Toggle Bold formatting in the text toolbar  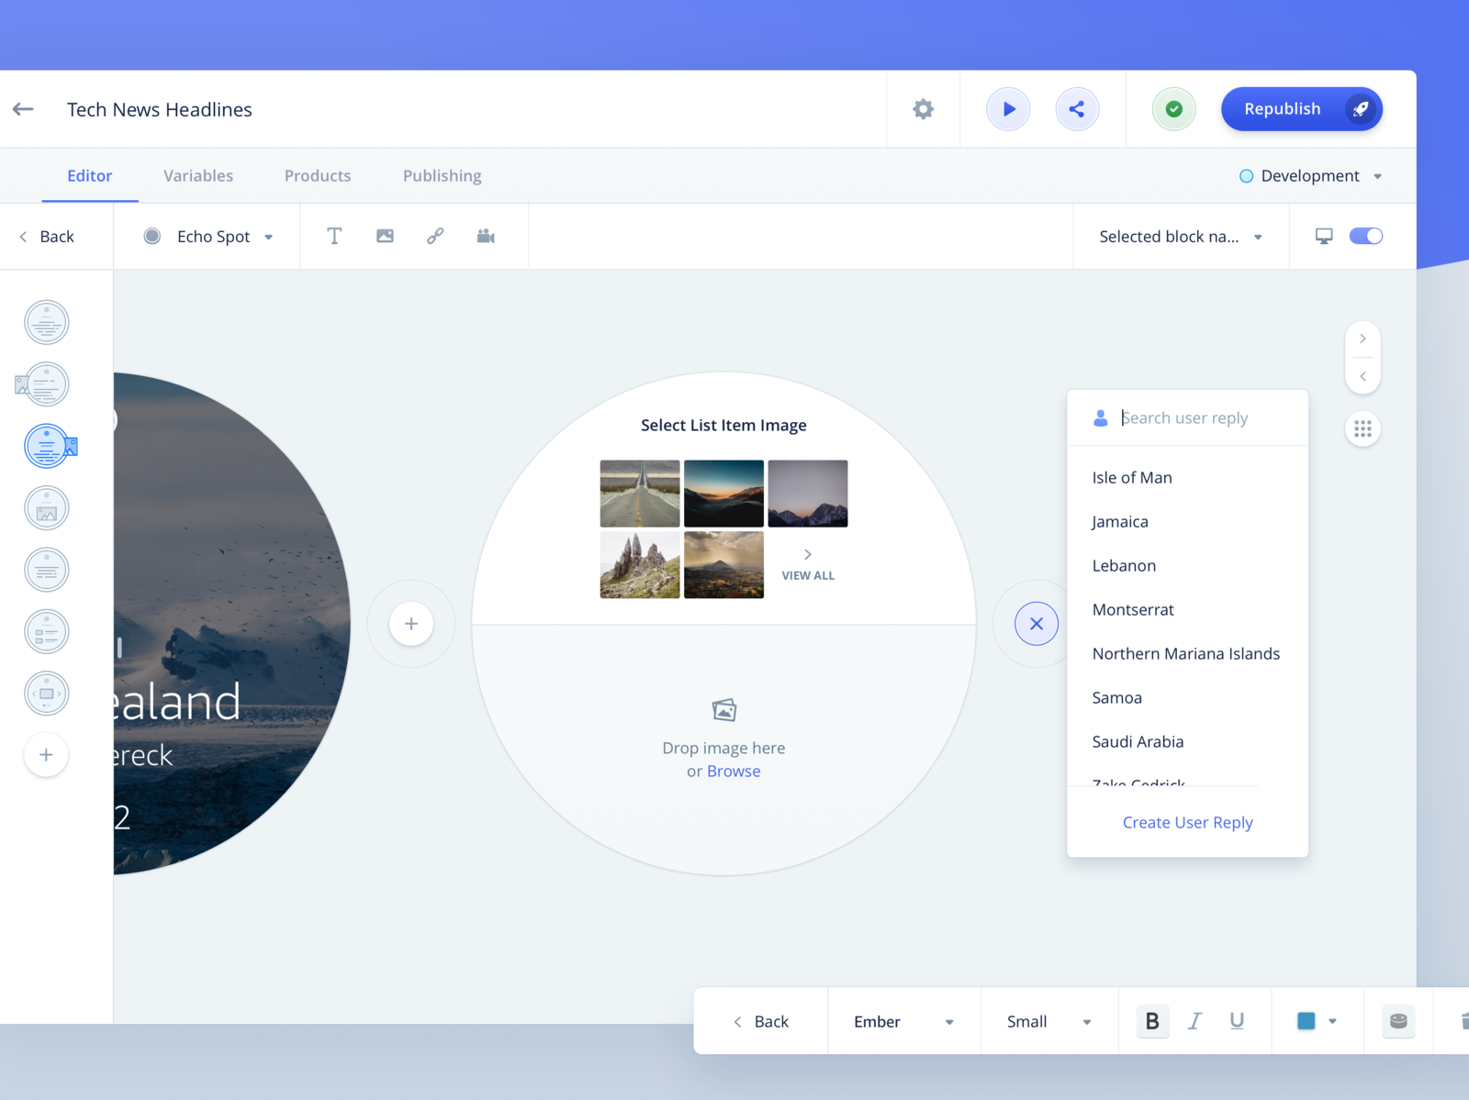tap(1152, 1020)
